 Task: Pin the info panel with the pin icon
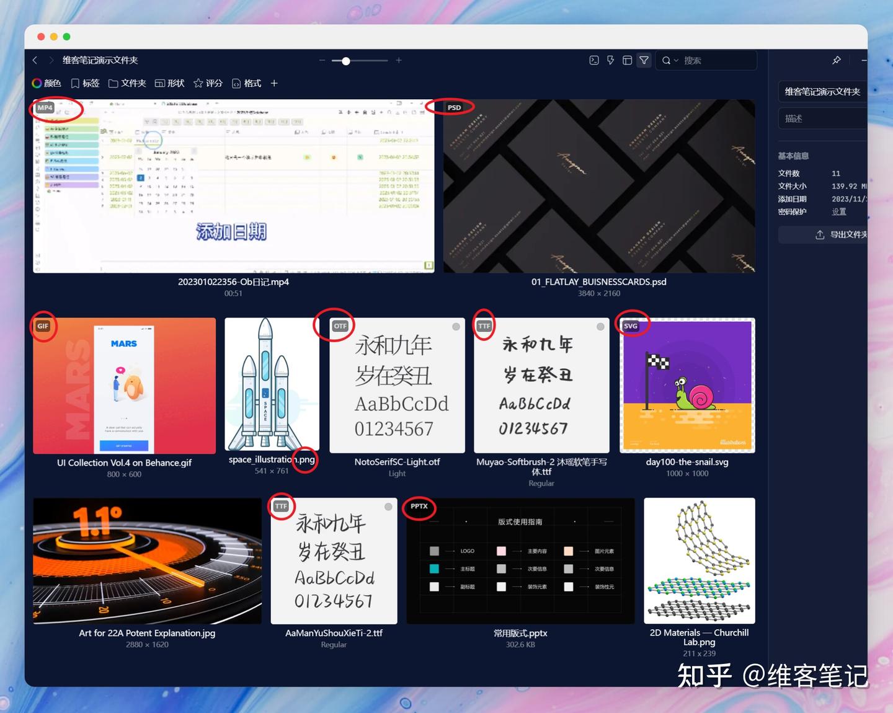(836, 60)
